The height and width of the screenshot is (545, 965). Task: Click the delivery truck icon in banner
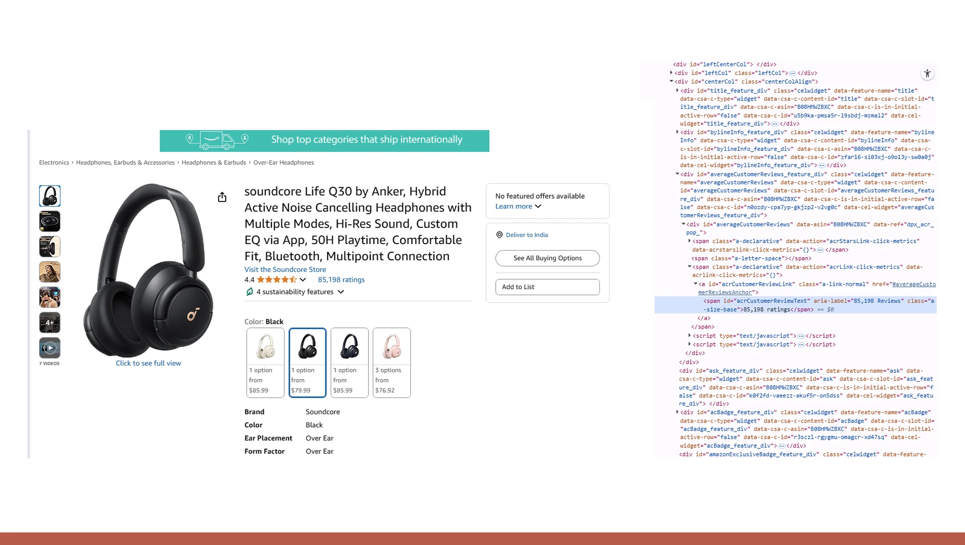tap(216, 140)
